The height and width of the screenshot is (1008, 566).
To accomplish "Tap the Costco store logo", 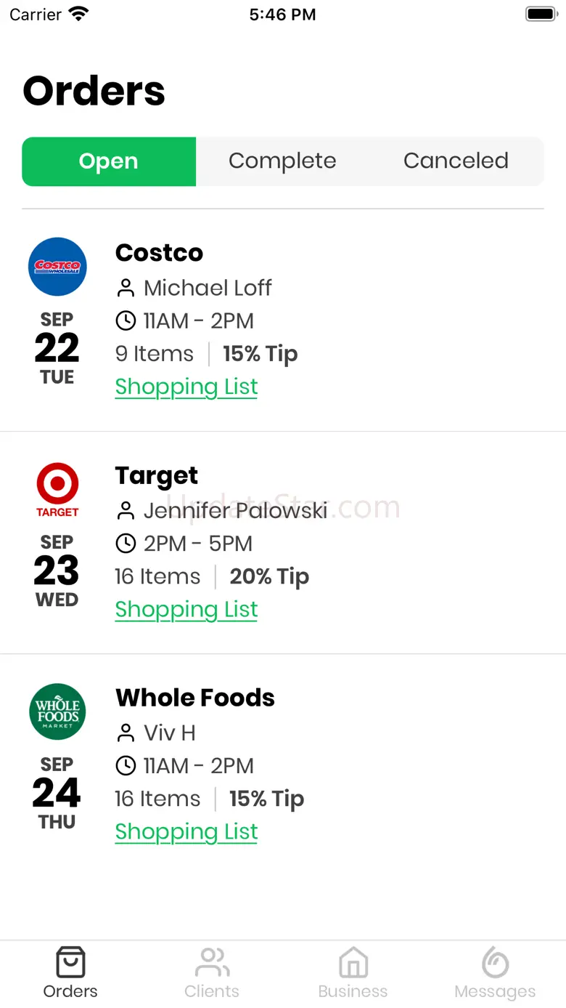I will [x=57, y=267].
